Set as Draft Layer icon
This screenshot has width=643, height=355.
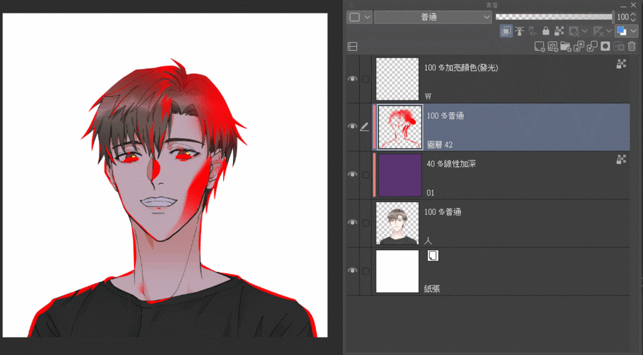[532, 31]
